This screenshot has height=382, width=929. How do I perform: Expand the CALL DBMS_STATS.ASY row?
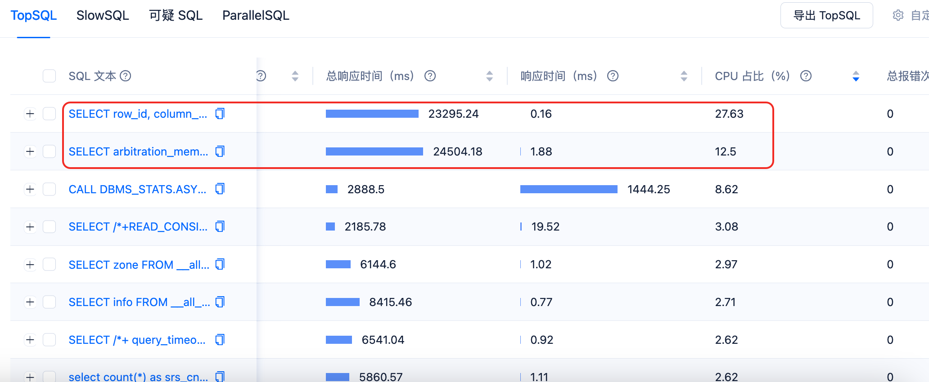(30, 189)
